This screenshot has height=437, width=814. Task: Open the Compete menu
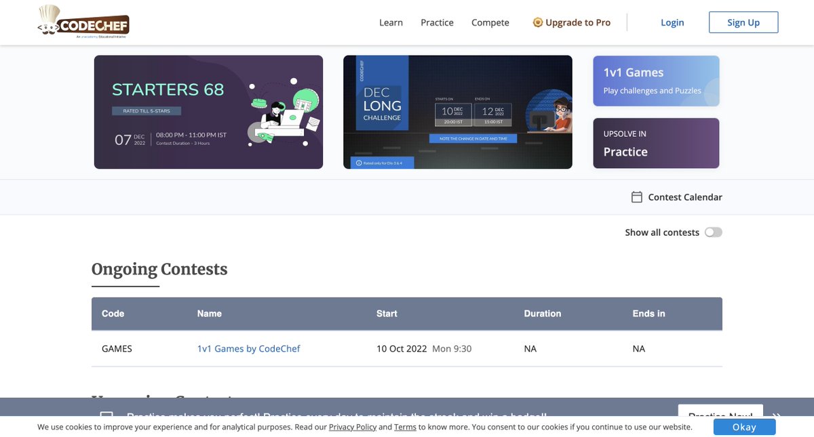490,22
